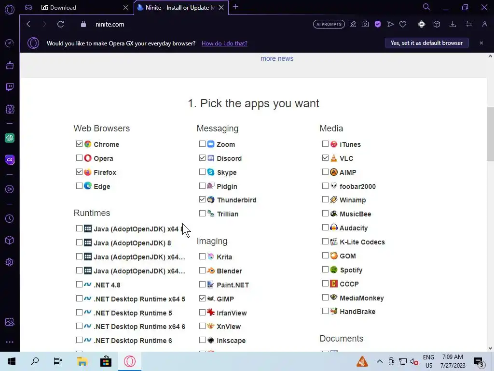Screen dimensions: 494x371
Task: Open Windows taskbar search
Action: pyautogui.click(x=35, y=361)
